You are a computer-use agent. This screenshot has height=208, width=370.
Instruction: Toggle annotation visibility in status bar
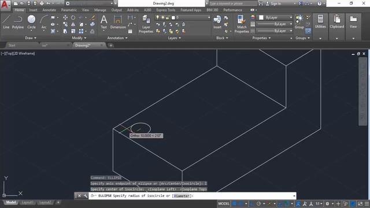pos(298,203)
